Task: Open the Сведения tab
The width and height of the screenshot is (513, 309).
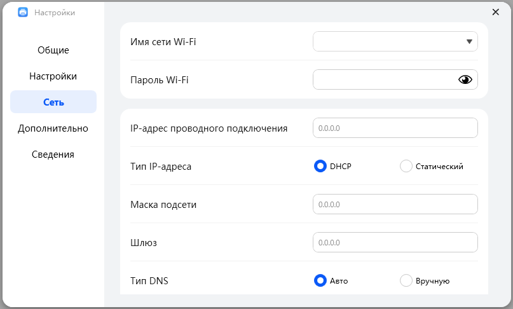Action: click(53, 154)
